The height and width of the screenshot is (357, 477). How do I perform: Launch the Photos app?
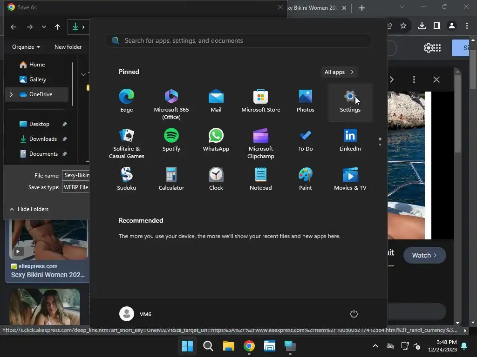[x=306, y=101]
